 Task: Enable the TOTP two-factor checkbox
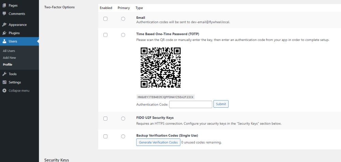coord(105,35)
